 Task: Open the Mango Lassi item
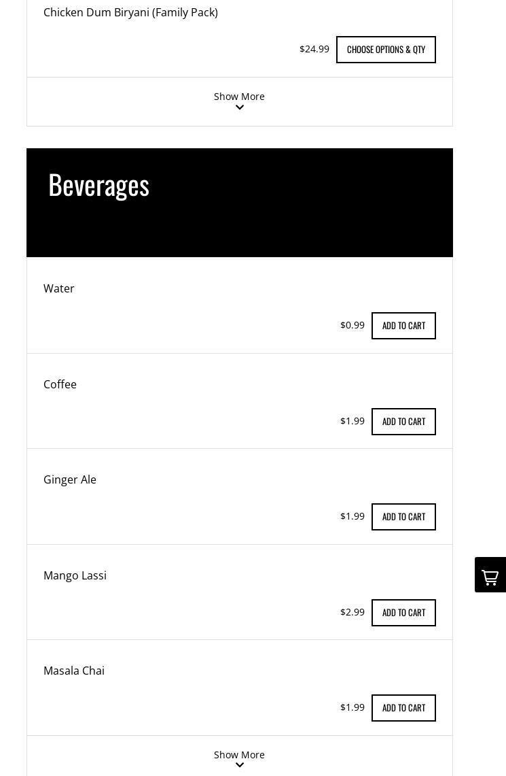(75, 575)
